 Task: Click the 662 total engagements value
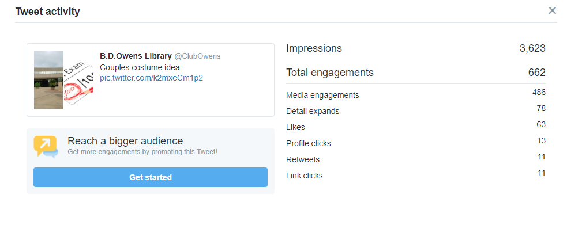coord(536,73)
